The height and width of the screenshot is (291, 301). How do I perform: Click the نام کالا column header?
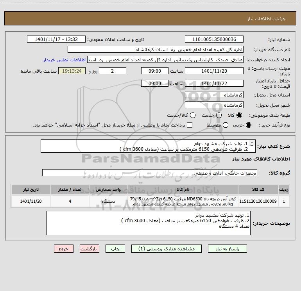coord(183,189)
